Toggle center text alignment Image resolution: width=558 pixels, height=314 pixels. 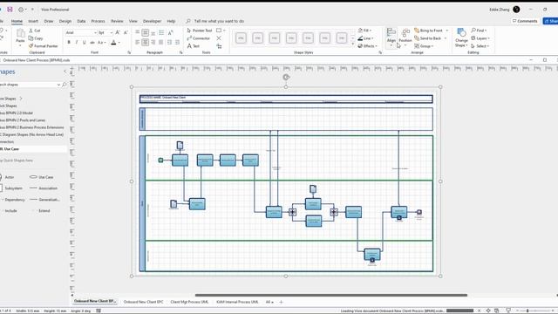146,43
